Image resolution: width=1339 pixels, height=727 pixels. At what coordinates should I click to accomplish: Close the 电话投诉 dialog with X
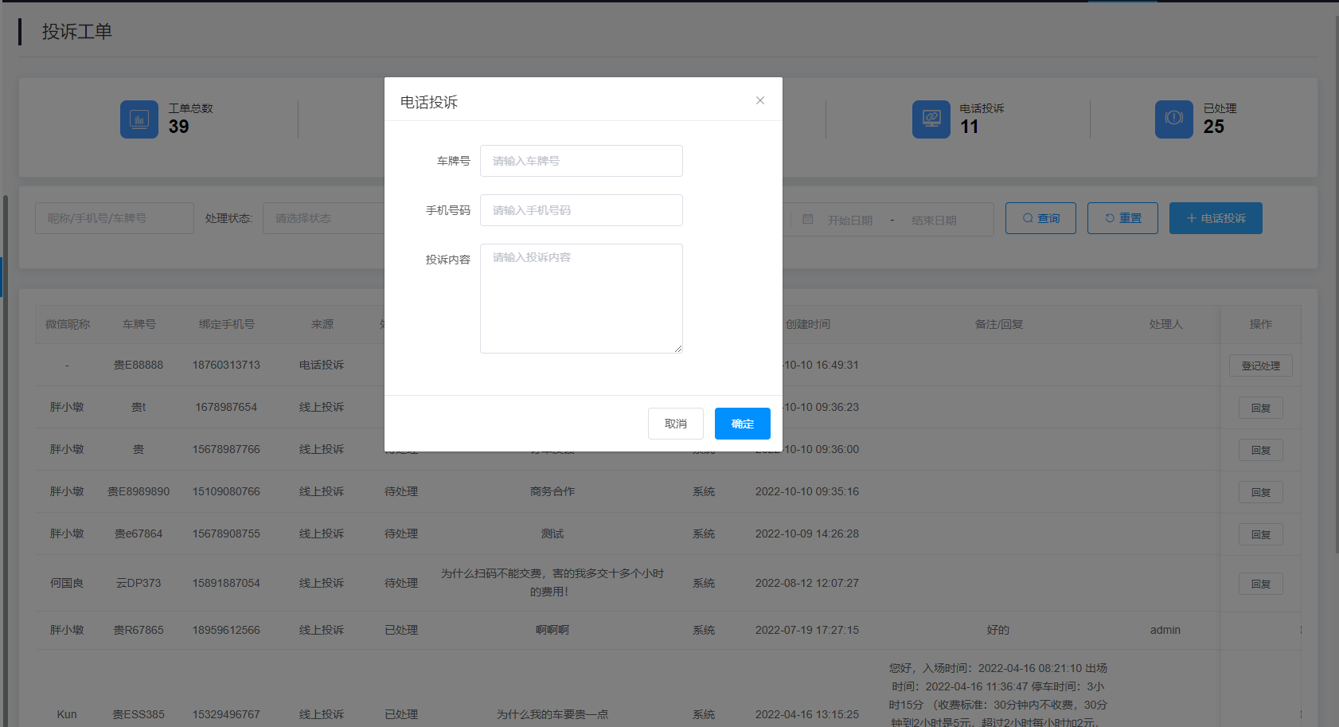pyautogui.click(x=759, y=100)
